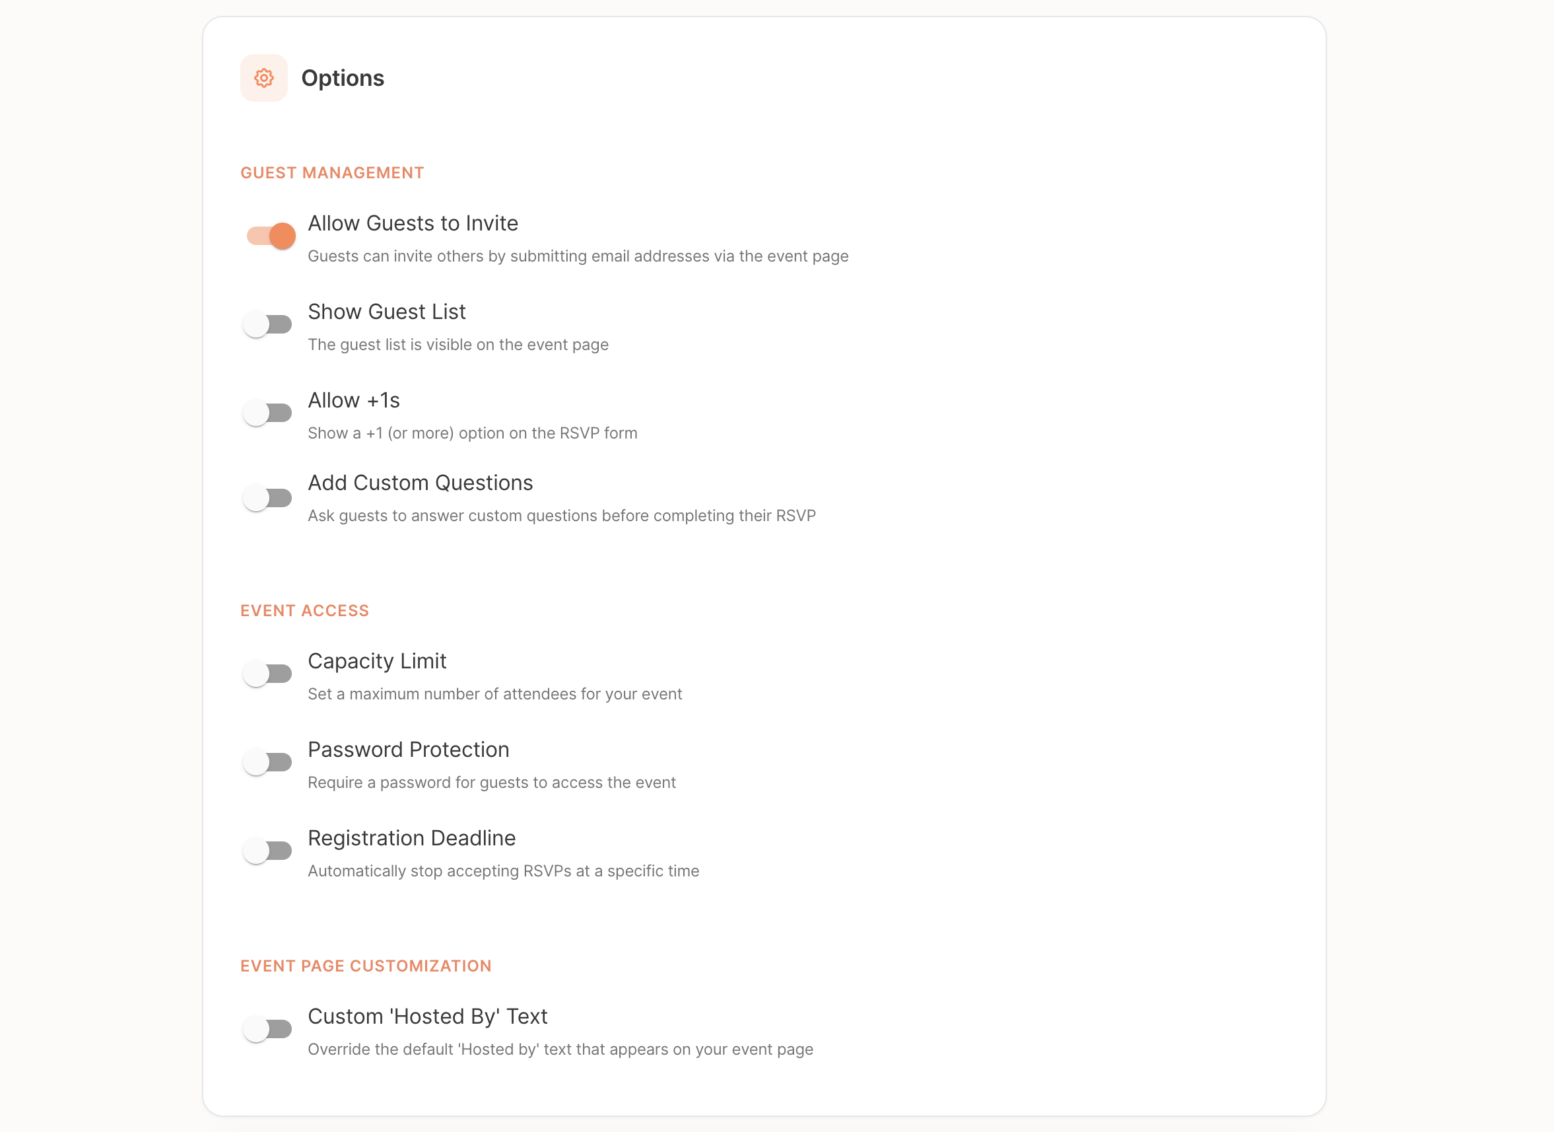This screenshot has height=1132, width=1554.
Task: Click the orange gear Options icon
Action: point(264,78)
